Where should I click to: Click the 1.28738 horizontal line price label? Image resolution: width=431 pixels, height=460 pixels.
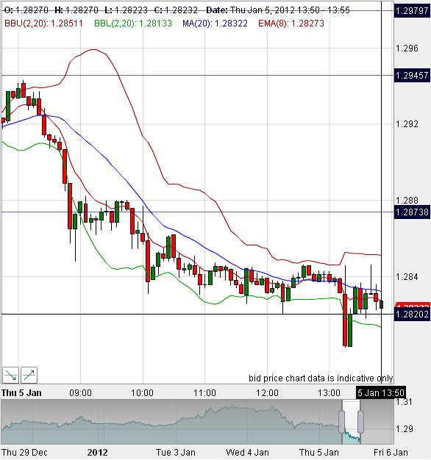pos(412,212)
